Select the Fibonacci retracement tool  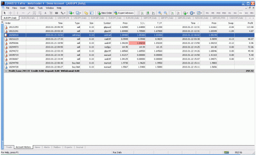[x=40, y=13]
